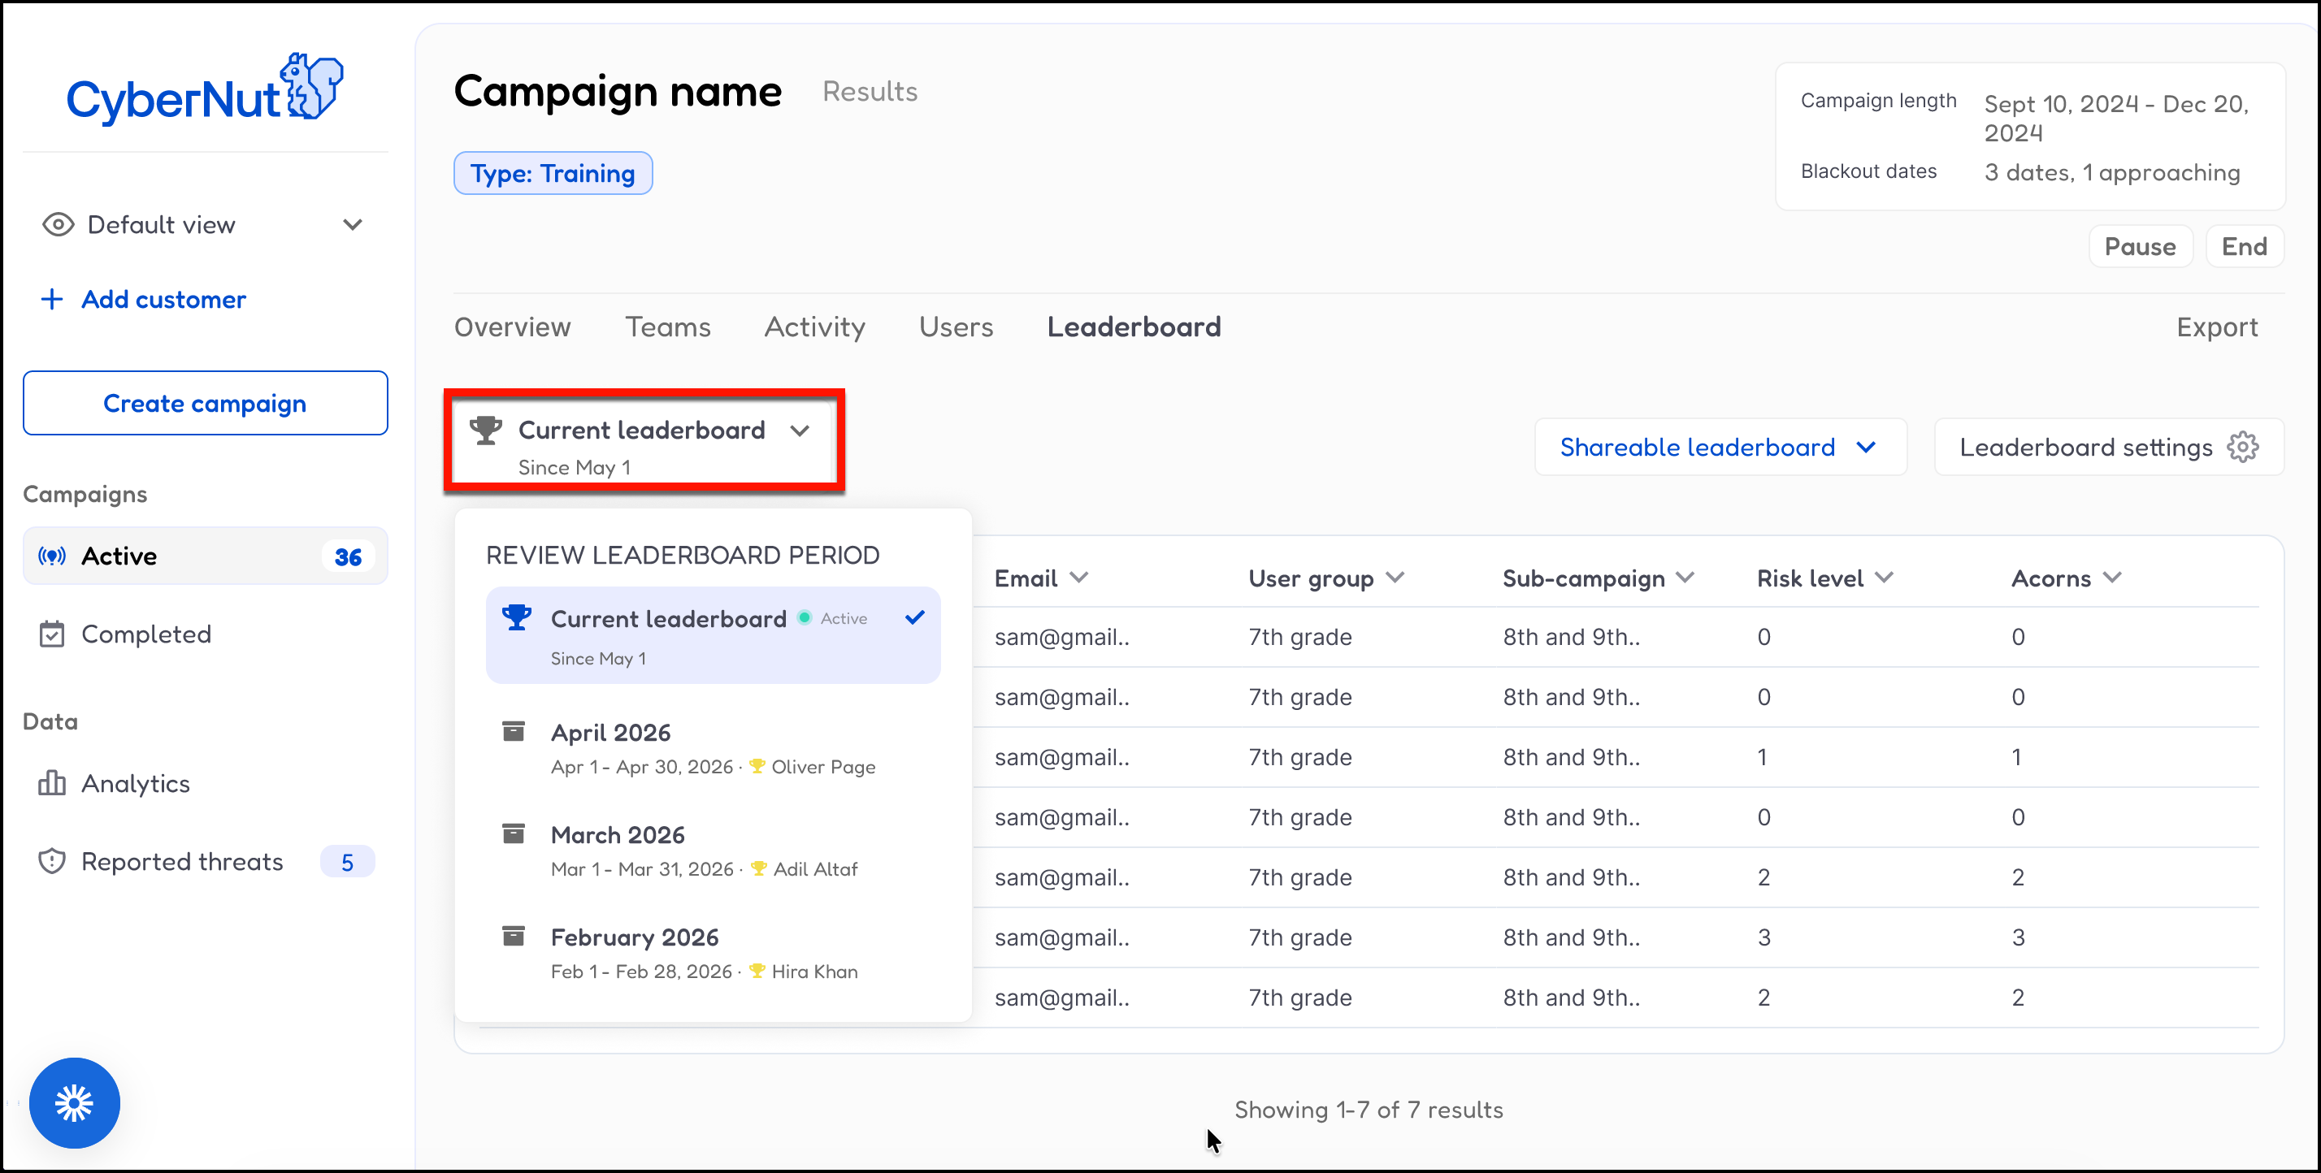Pause the campaign
The image size is (2321, 1173).
click(2140, 246)
